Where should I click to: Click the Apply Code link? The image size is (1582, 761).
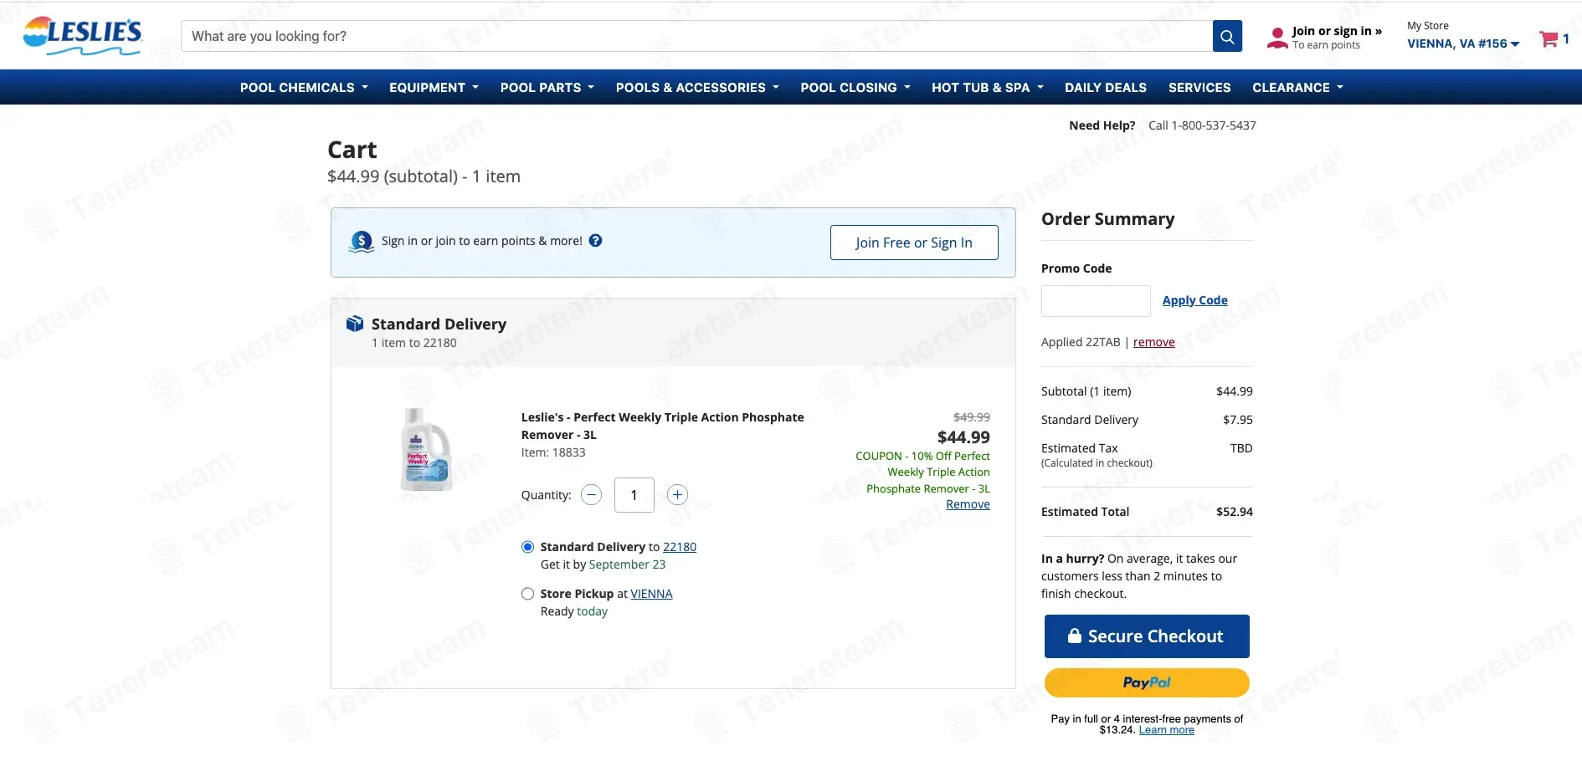1194,300
